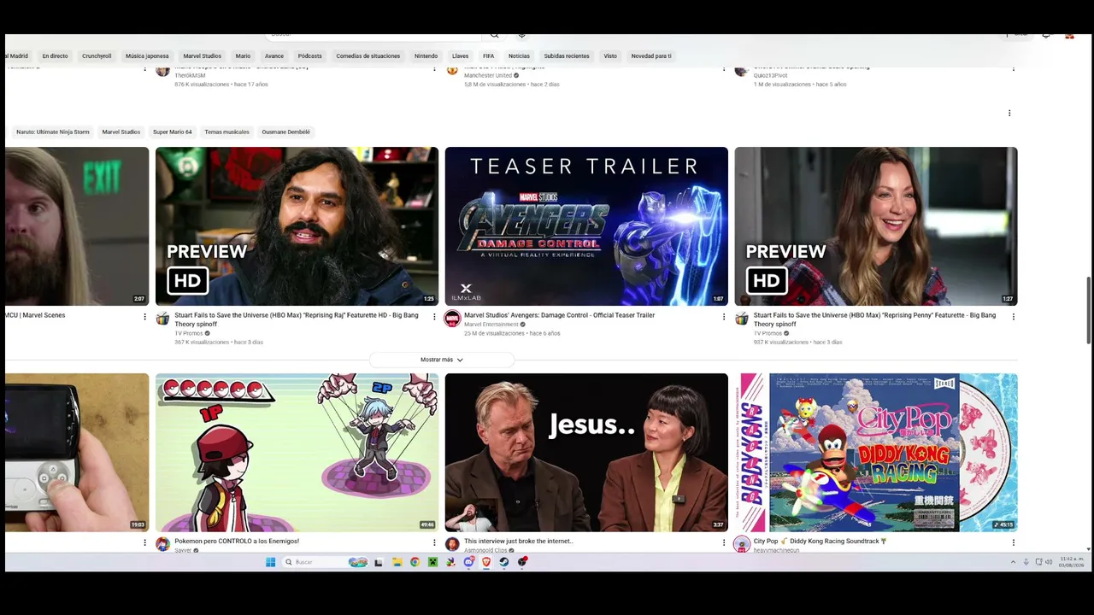
Task: Choose the Llaves filter chip
Action: (460, 56)
